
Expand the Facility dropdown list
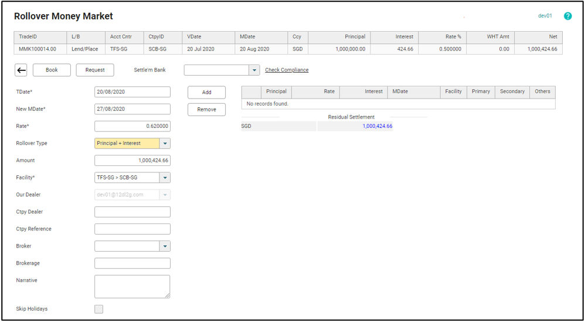tap(165, 178)
